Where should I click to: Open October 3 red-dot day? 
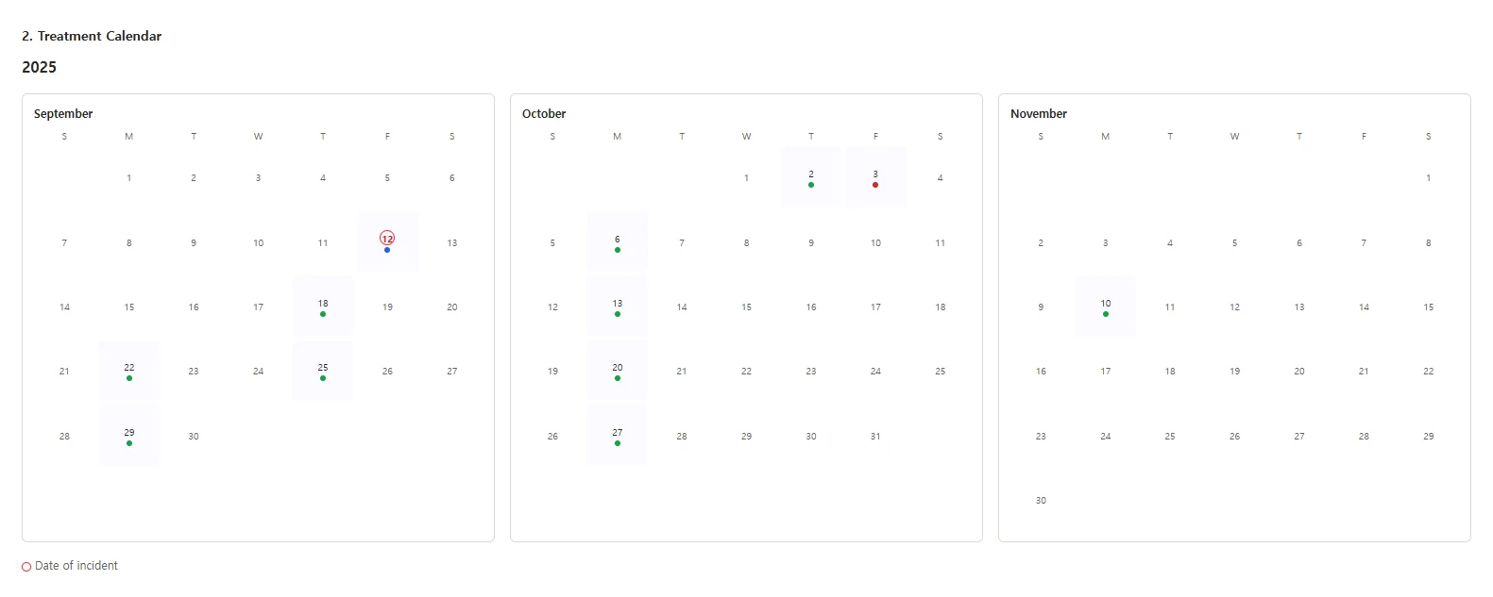[875, 177]
